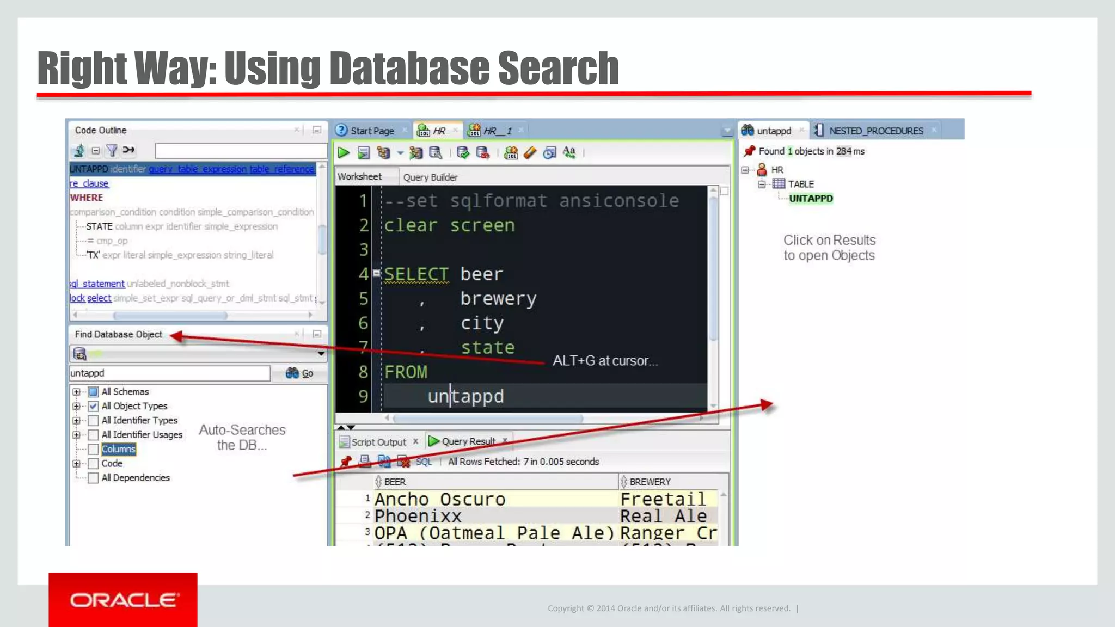1115x627 pixels.
Task: Click the select link in Code Outline
Action: (x=99, y=298)
